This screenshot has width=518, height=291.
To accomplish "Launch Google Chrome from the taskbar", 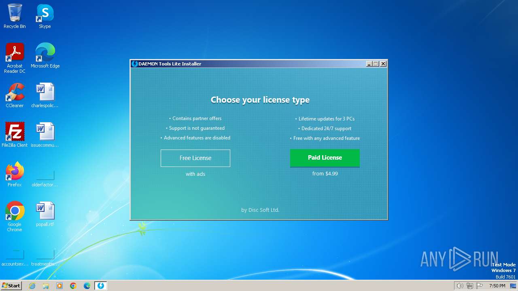I will [x=73, y=286].
